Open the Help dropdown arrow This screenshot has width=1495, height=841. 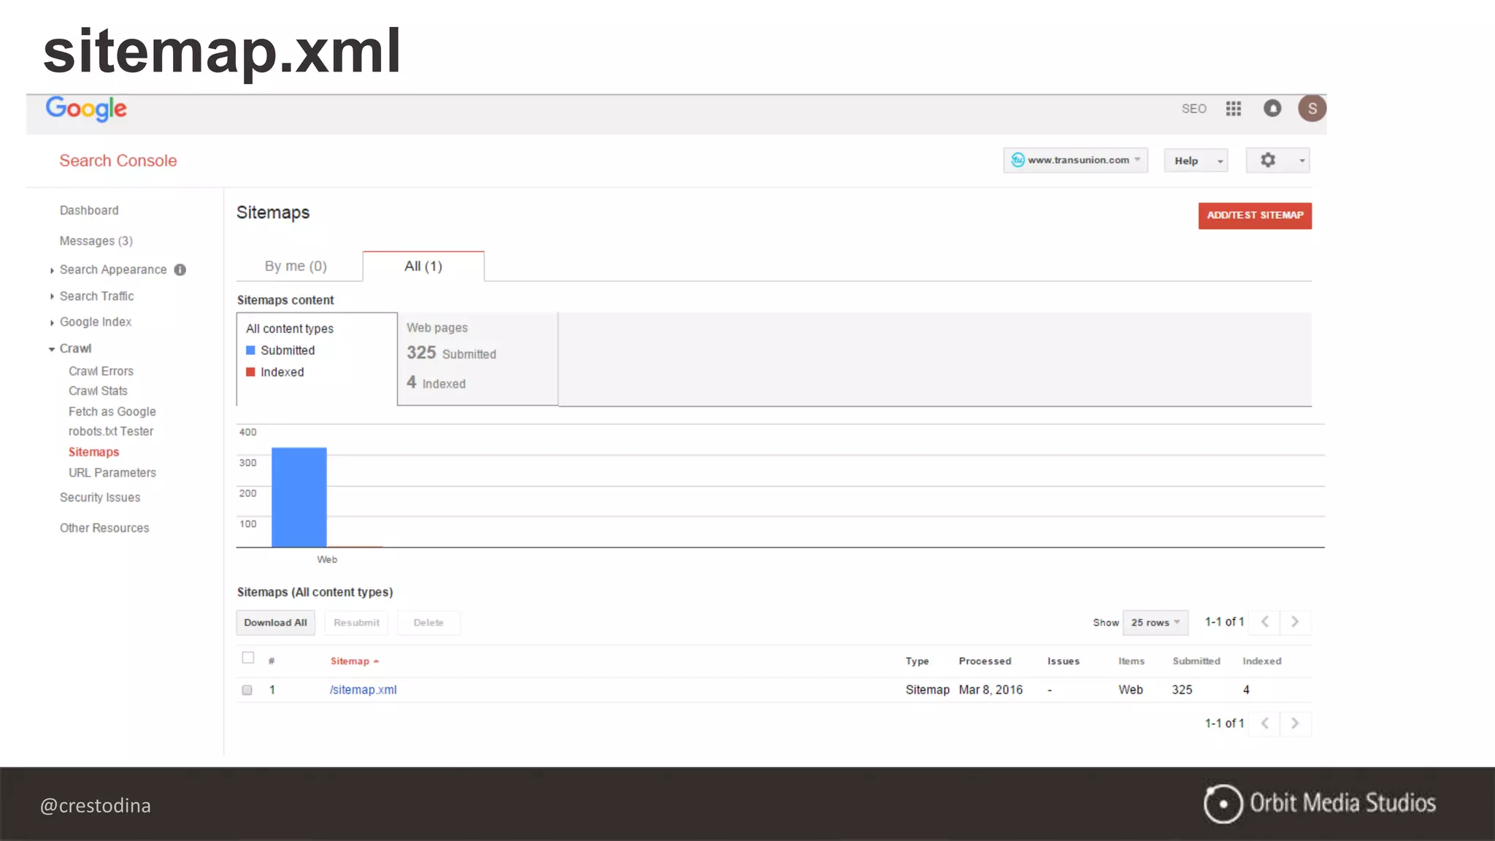tap(1220, 161)
